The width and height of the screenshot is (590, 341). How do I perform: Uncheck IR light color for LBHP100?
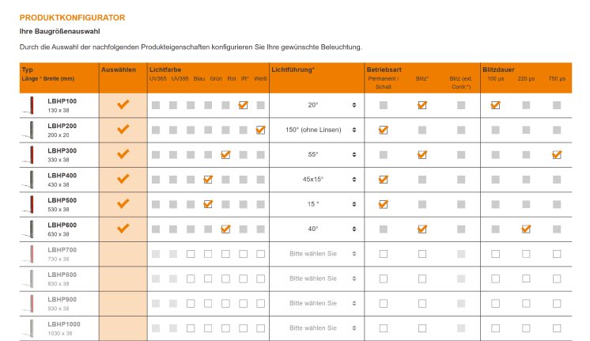tap(243, 105)
